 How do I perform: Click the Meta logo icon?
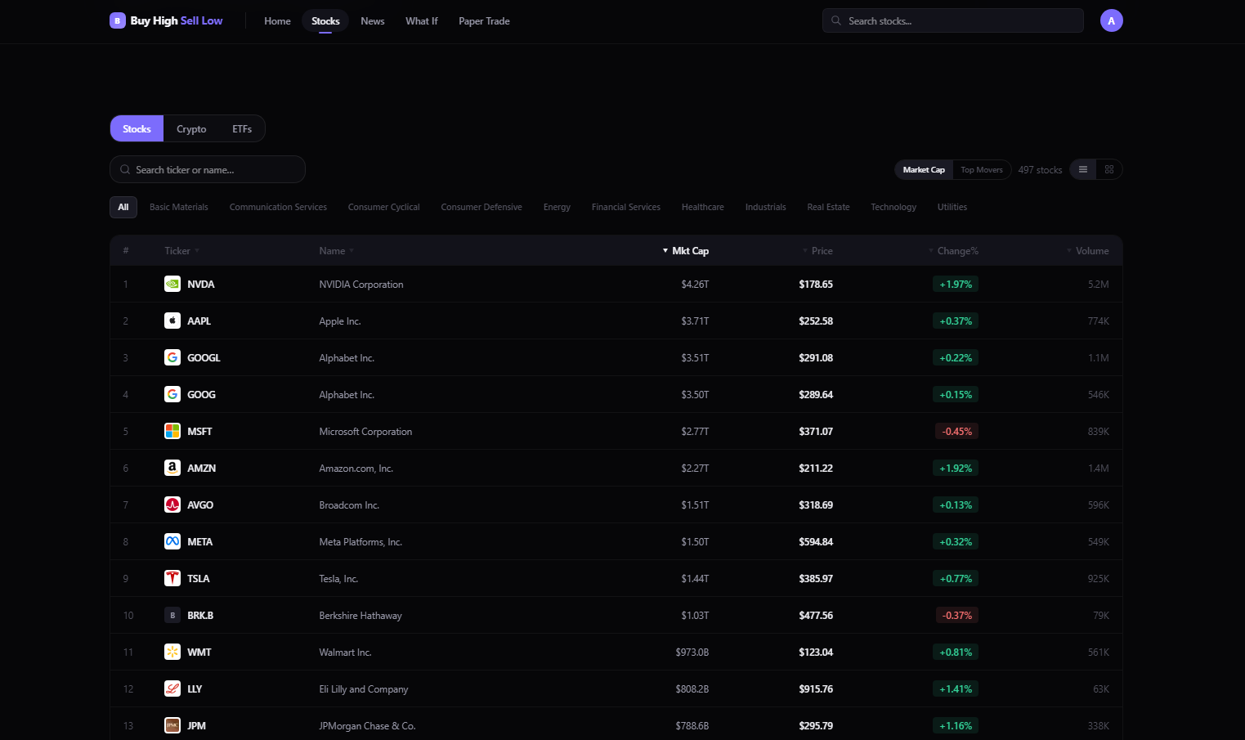(x=172, y=541)
